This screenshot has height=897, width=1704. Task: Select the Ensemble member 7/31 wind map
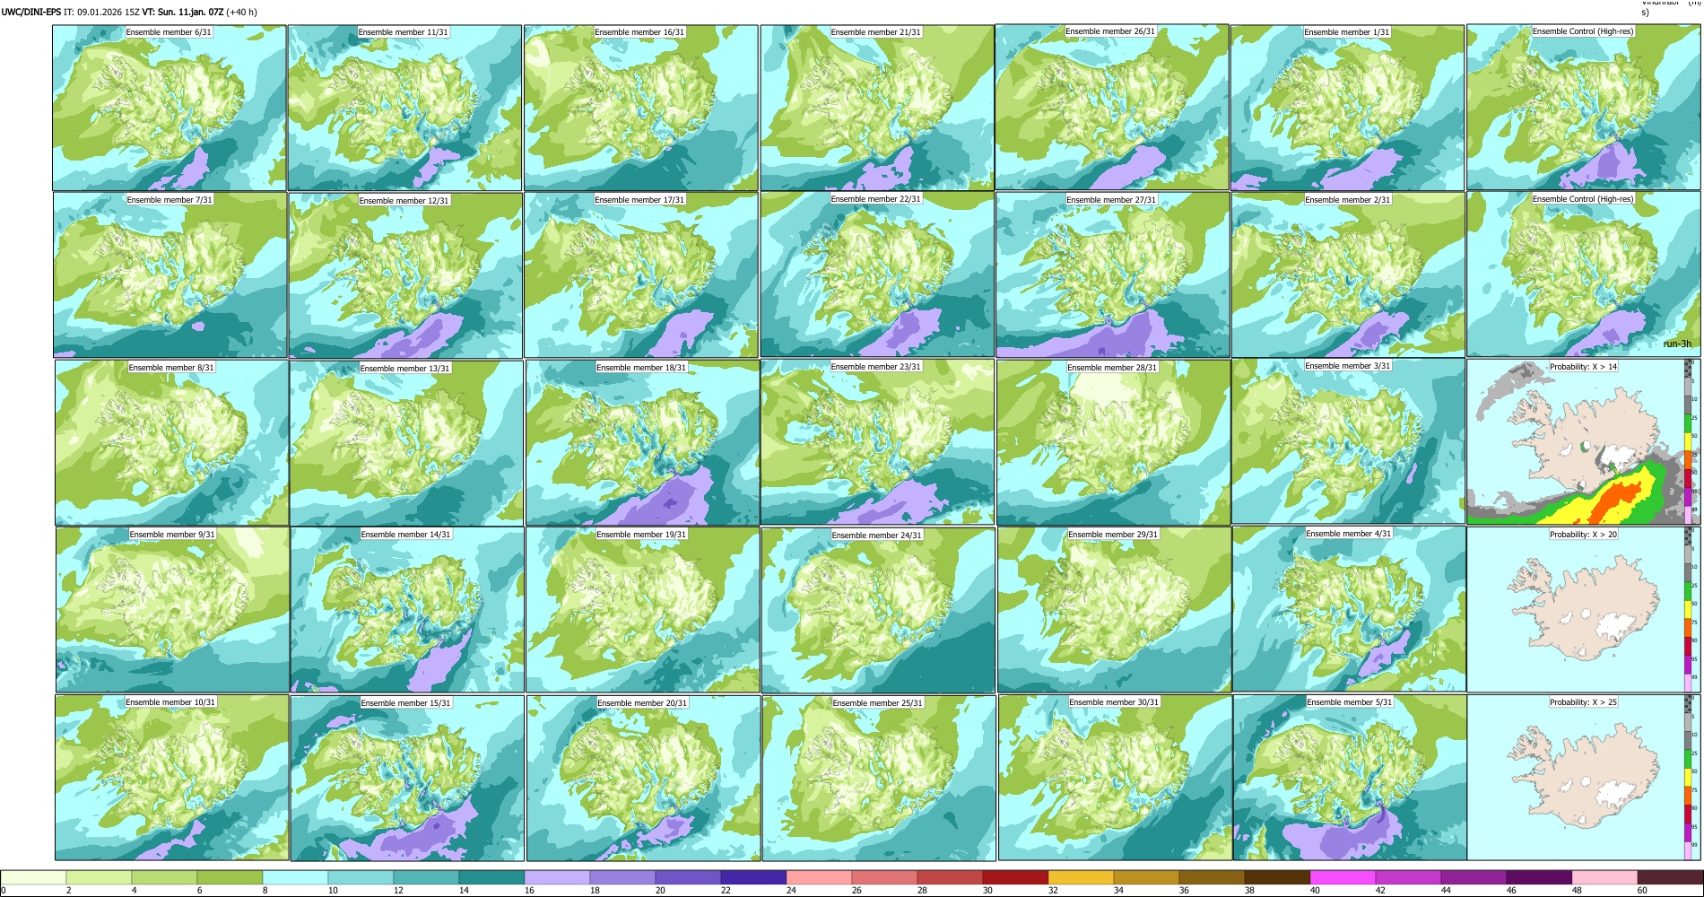(170, 274)
